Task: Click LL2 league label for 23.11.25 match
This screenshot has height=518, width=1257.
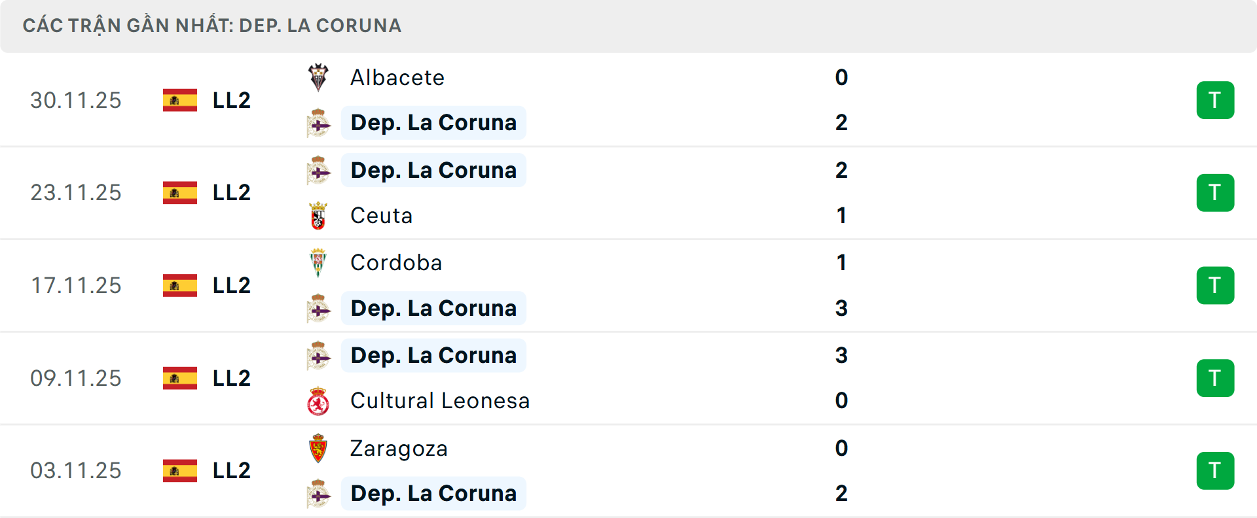Action: pyautogui.click(x=232, y=193)
